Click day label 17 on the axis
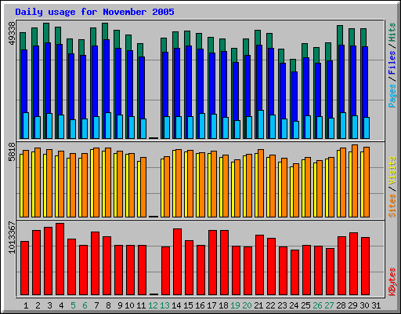 [211, 305]
